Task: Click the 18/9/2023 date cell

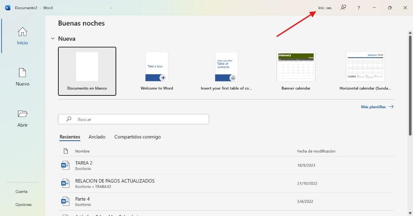Action: coord(306,165)
